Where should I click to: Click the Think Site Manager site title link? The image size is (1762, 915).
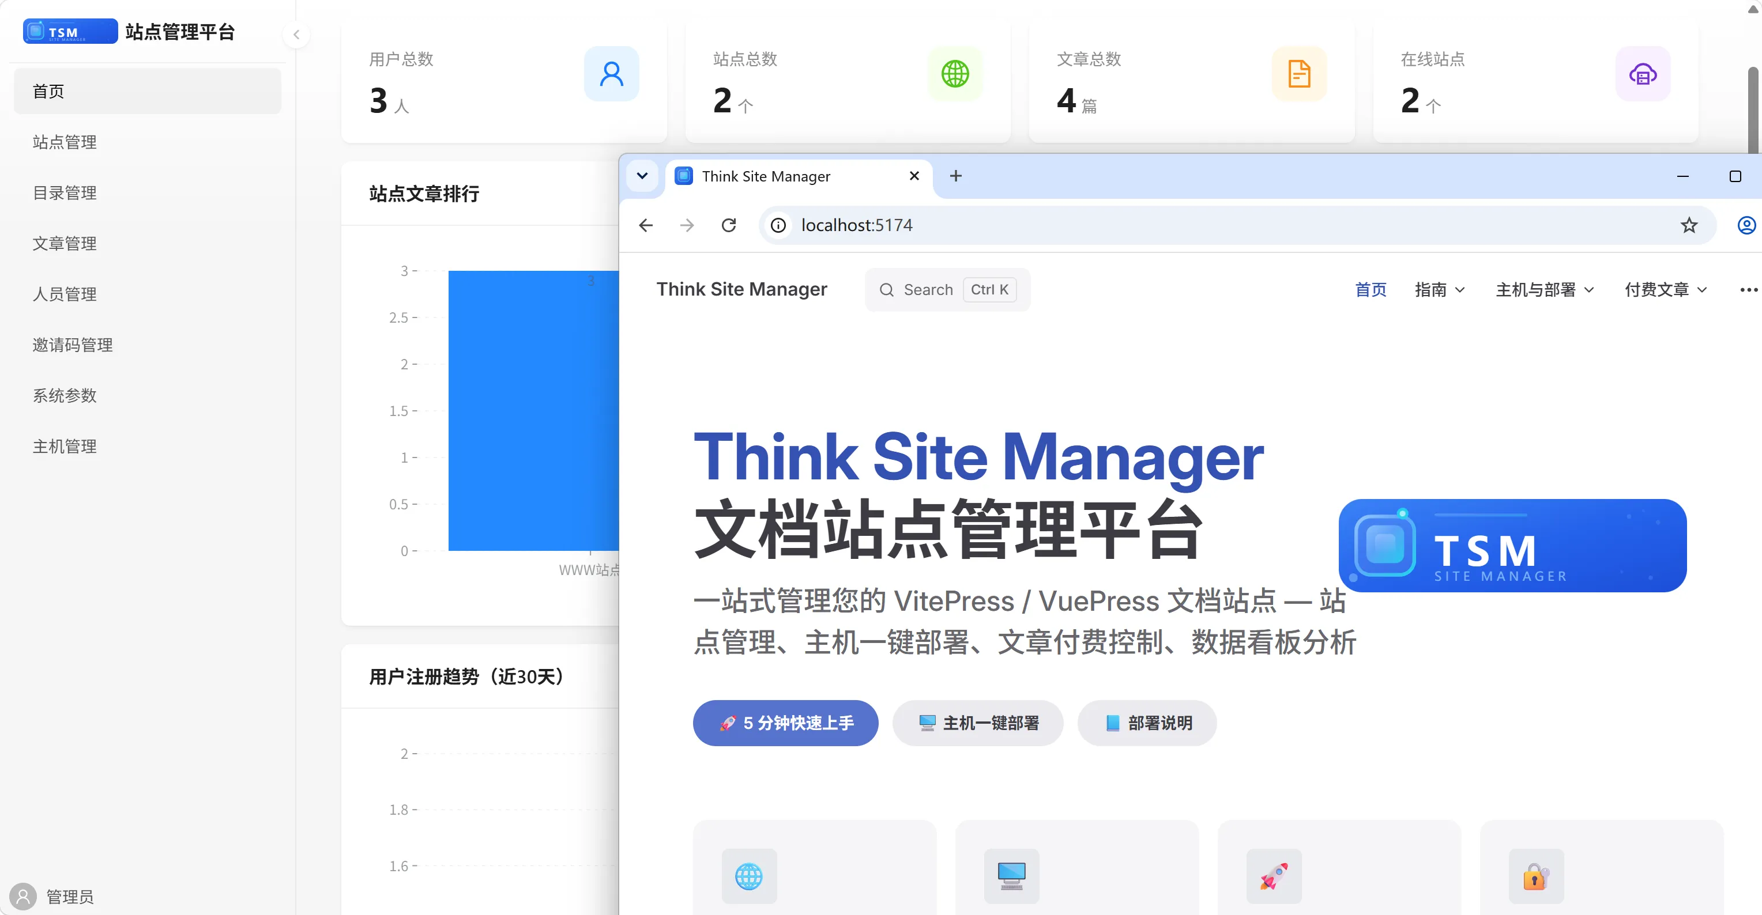pyautogui.click(x=741, y=290)
